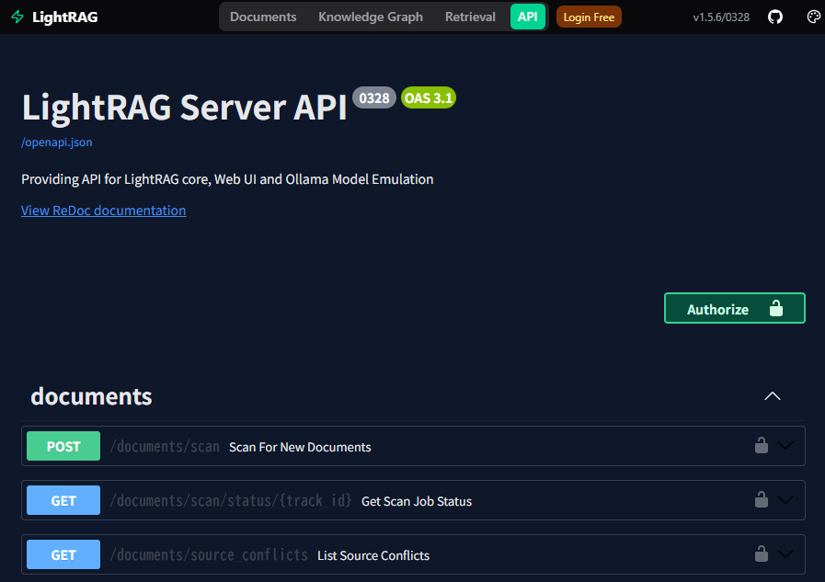825x582 pixels.
Task: Expand the List Source Conflicts chevron
Action: pyautogui.click(x=785, y=554)
